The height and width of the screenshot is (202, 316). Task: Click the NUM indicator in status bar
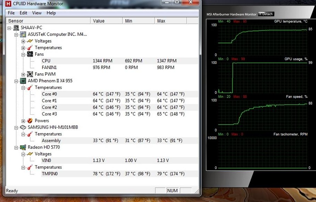click(x=172, y=191)
